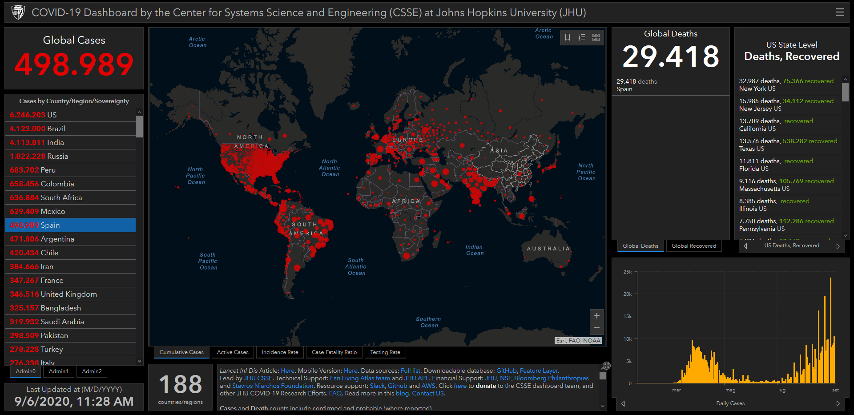The width and height of the screenshot is (854, 415).
Task: Select Argentina in the country list
Action: coord(70,239)
